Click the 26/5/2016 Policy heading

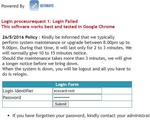[20, 37]
